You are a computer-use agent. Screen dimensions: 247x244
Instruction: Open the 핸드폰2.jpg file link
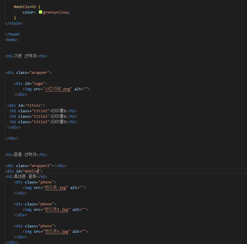(56, 209)
